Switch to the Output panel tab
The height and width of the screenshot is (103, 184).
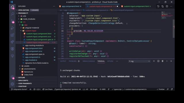tap(63, 61)
